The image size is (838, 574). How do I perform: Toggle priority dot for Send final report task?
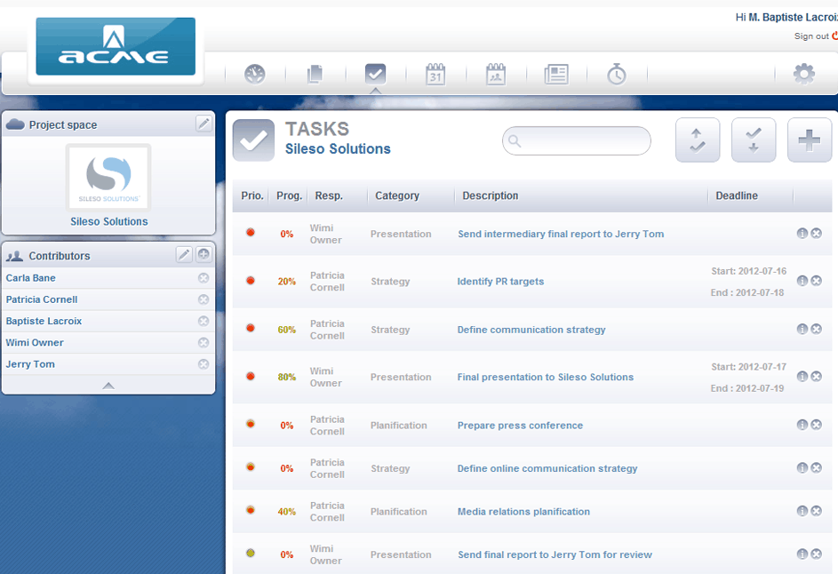[x=251, y=554]
